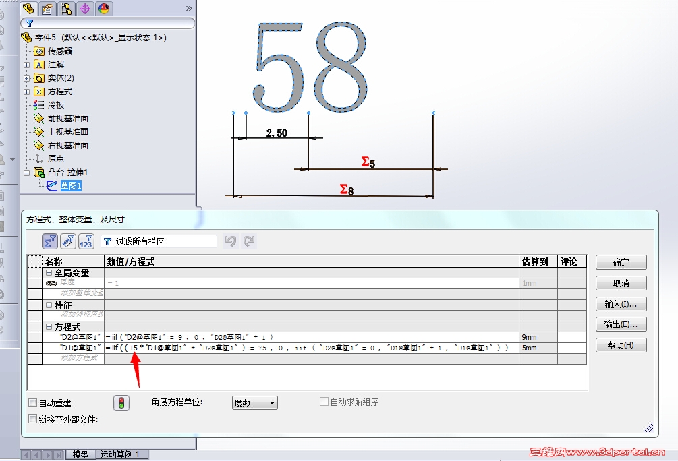Click the 估算到 column header
Image resolution: width=678 pixels, height=461 pixels.
click(x=538, y=262)
